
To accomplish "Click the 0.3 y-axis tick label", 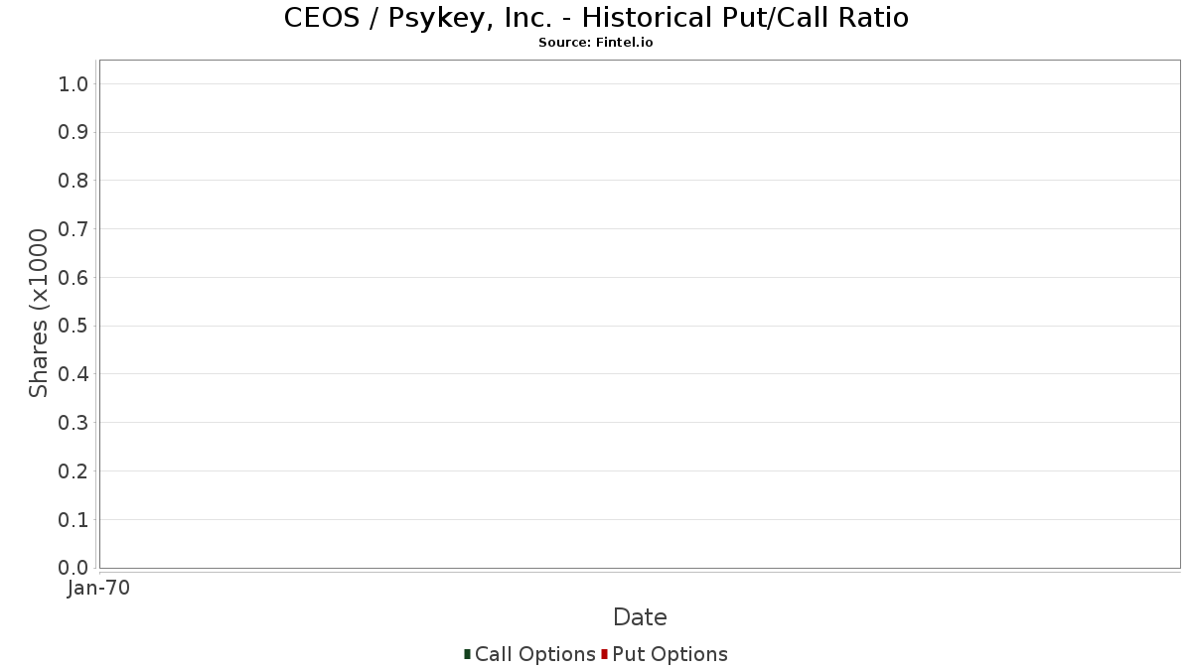I will pyautogui.click(x=74, y=423).
